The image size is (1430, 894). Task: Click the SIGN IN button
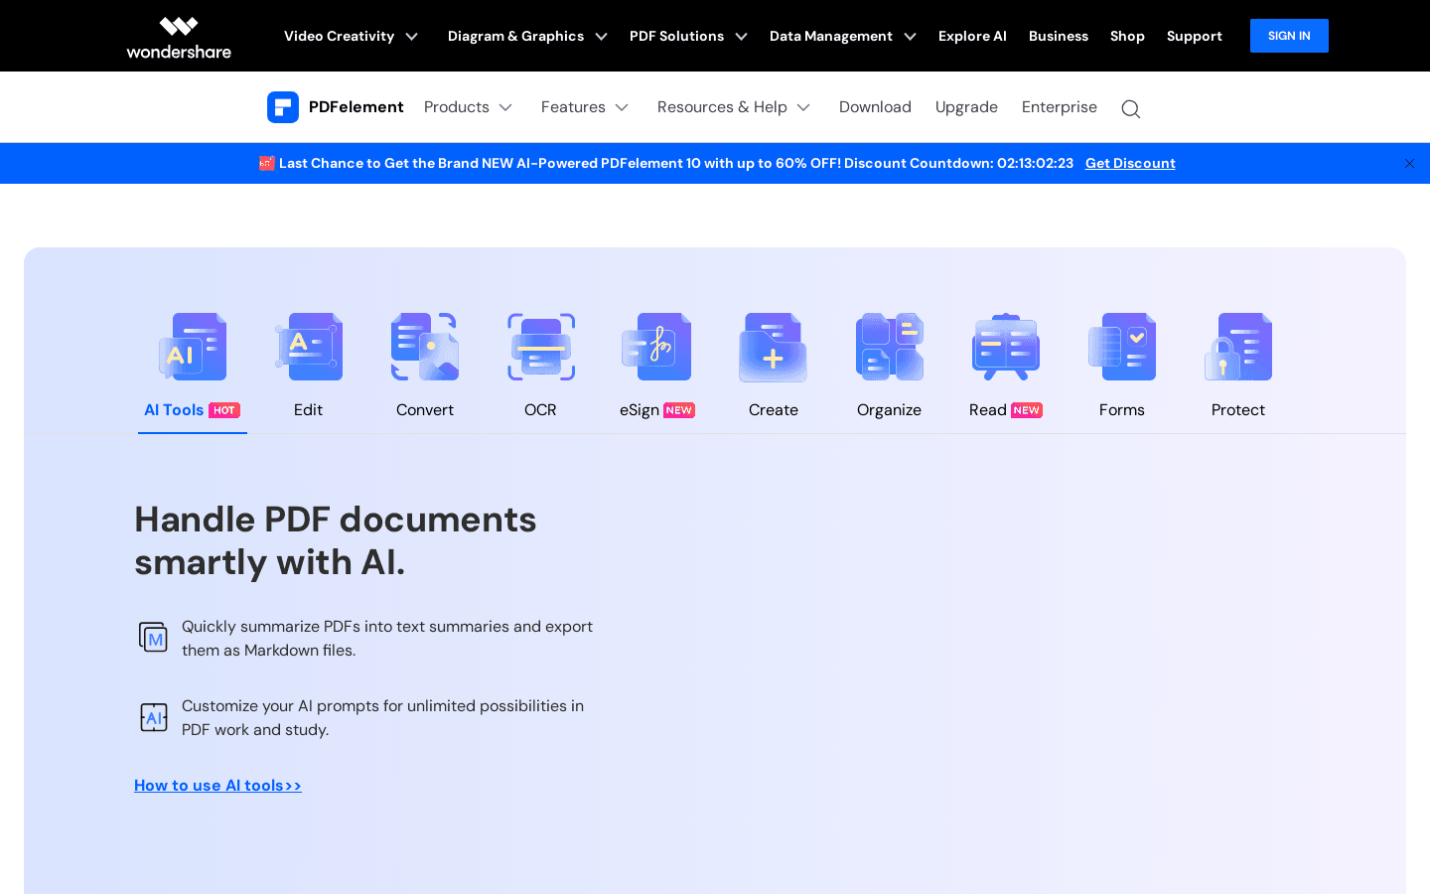pyautogui.click(x=1288, y=35)
